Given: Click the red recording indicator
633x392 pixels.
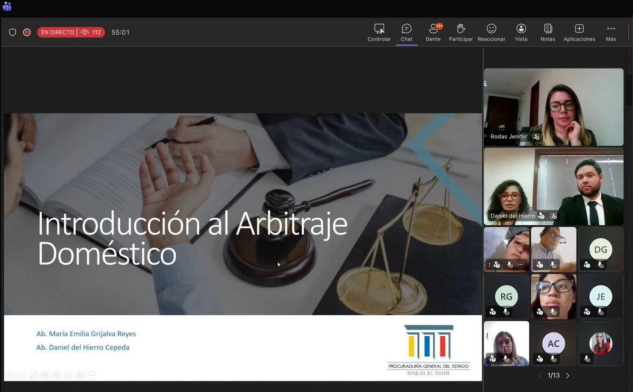Looking at the screenshot, I should [27, 32].
